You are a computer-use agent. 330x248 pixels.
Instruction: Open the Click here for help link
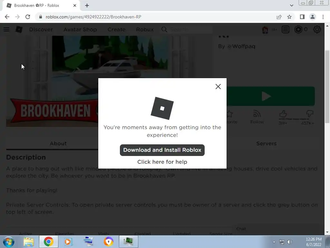162,162
